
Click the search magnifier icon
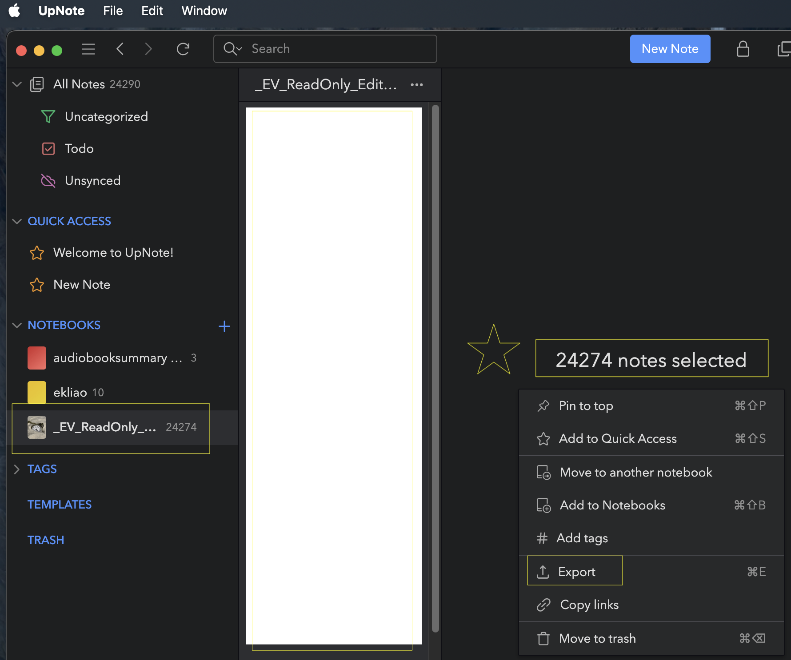[232, 49]
